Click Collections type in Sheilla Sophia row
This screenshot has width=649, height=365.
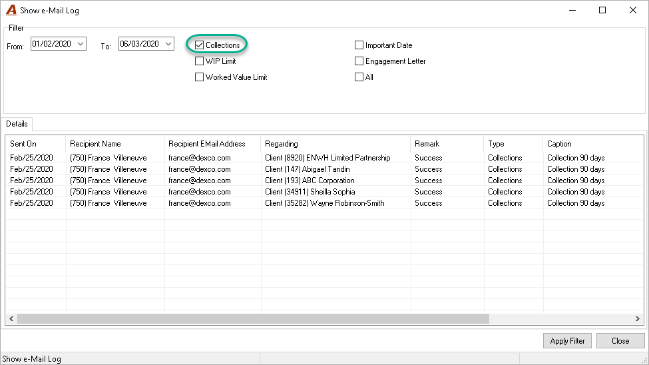(x=505, y=192)
